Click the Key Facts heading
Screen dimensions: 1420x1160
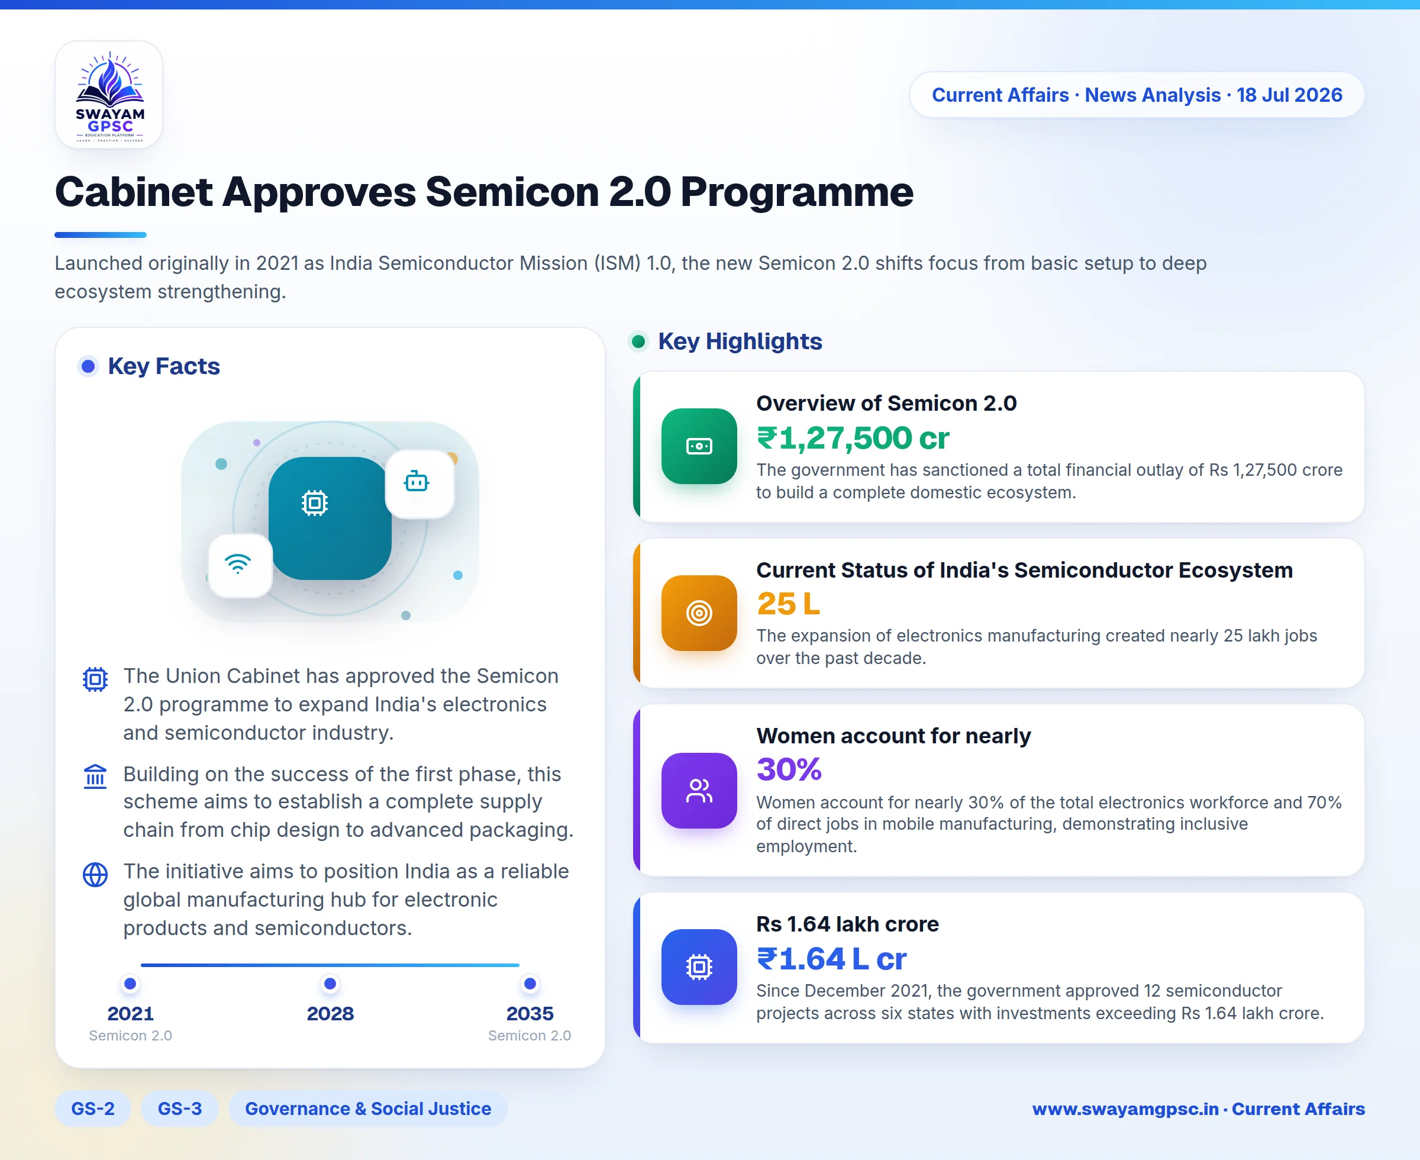(164, 366)
